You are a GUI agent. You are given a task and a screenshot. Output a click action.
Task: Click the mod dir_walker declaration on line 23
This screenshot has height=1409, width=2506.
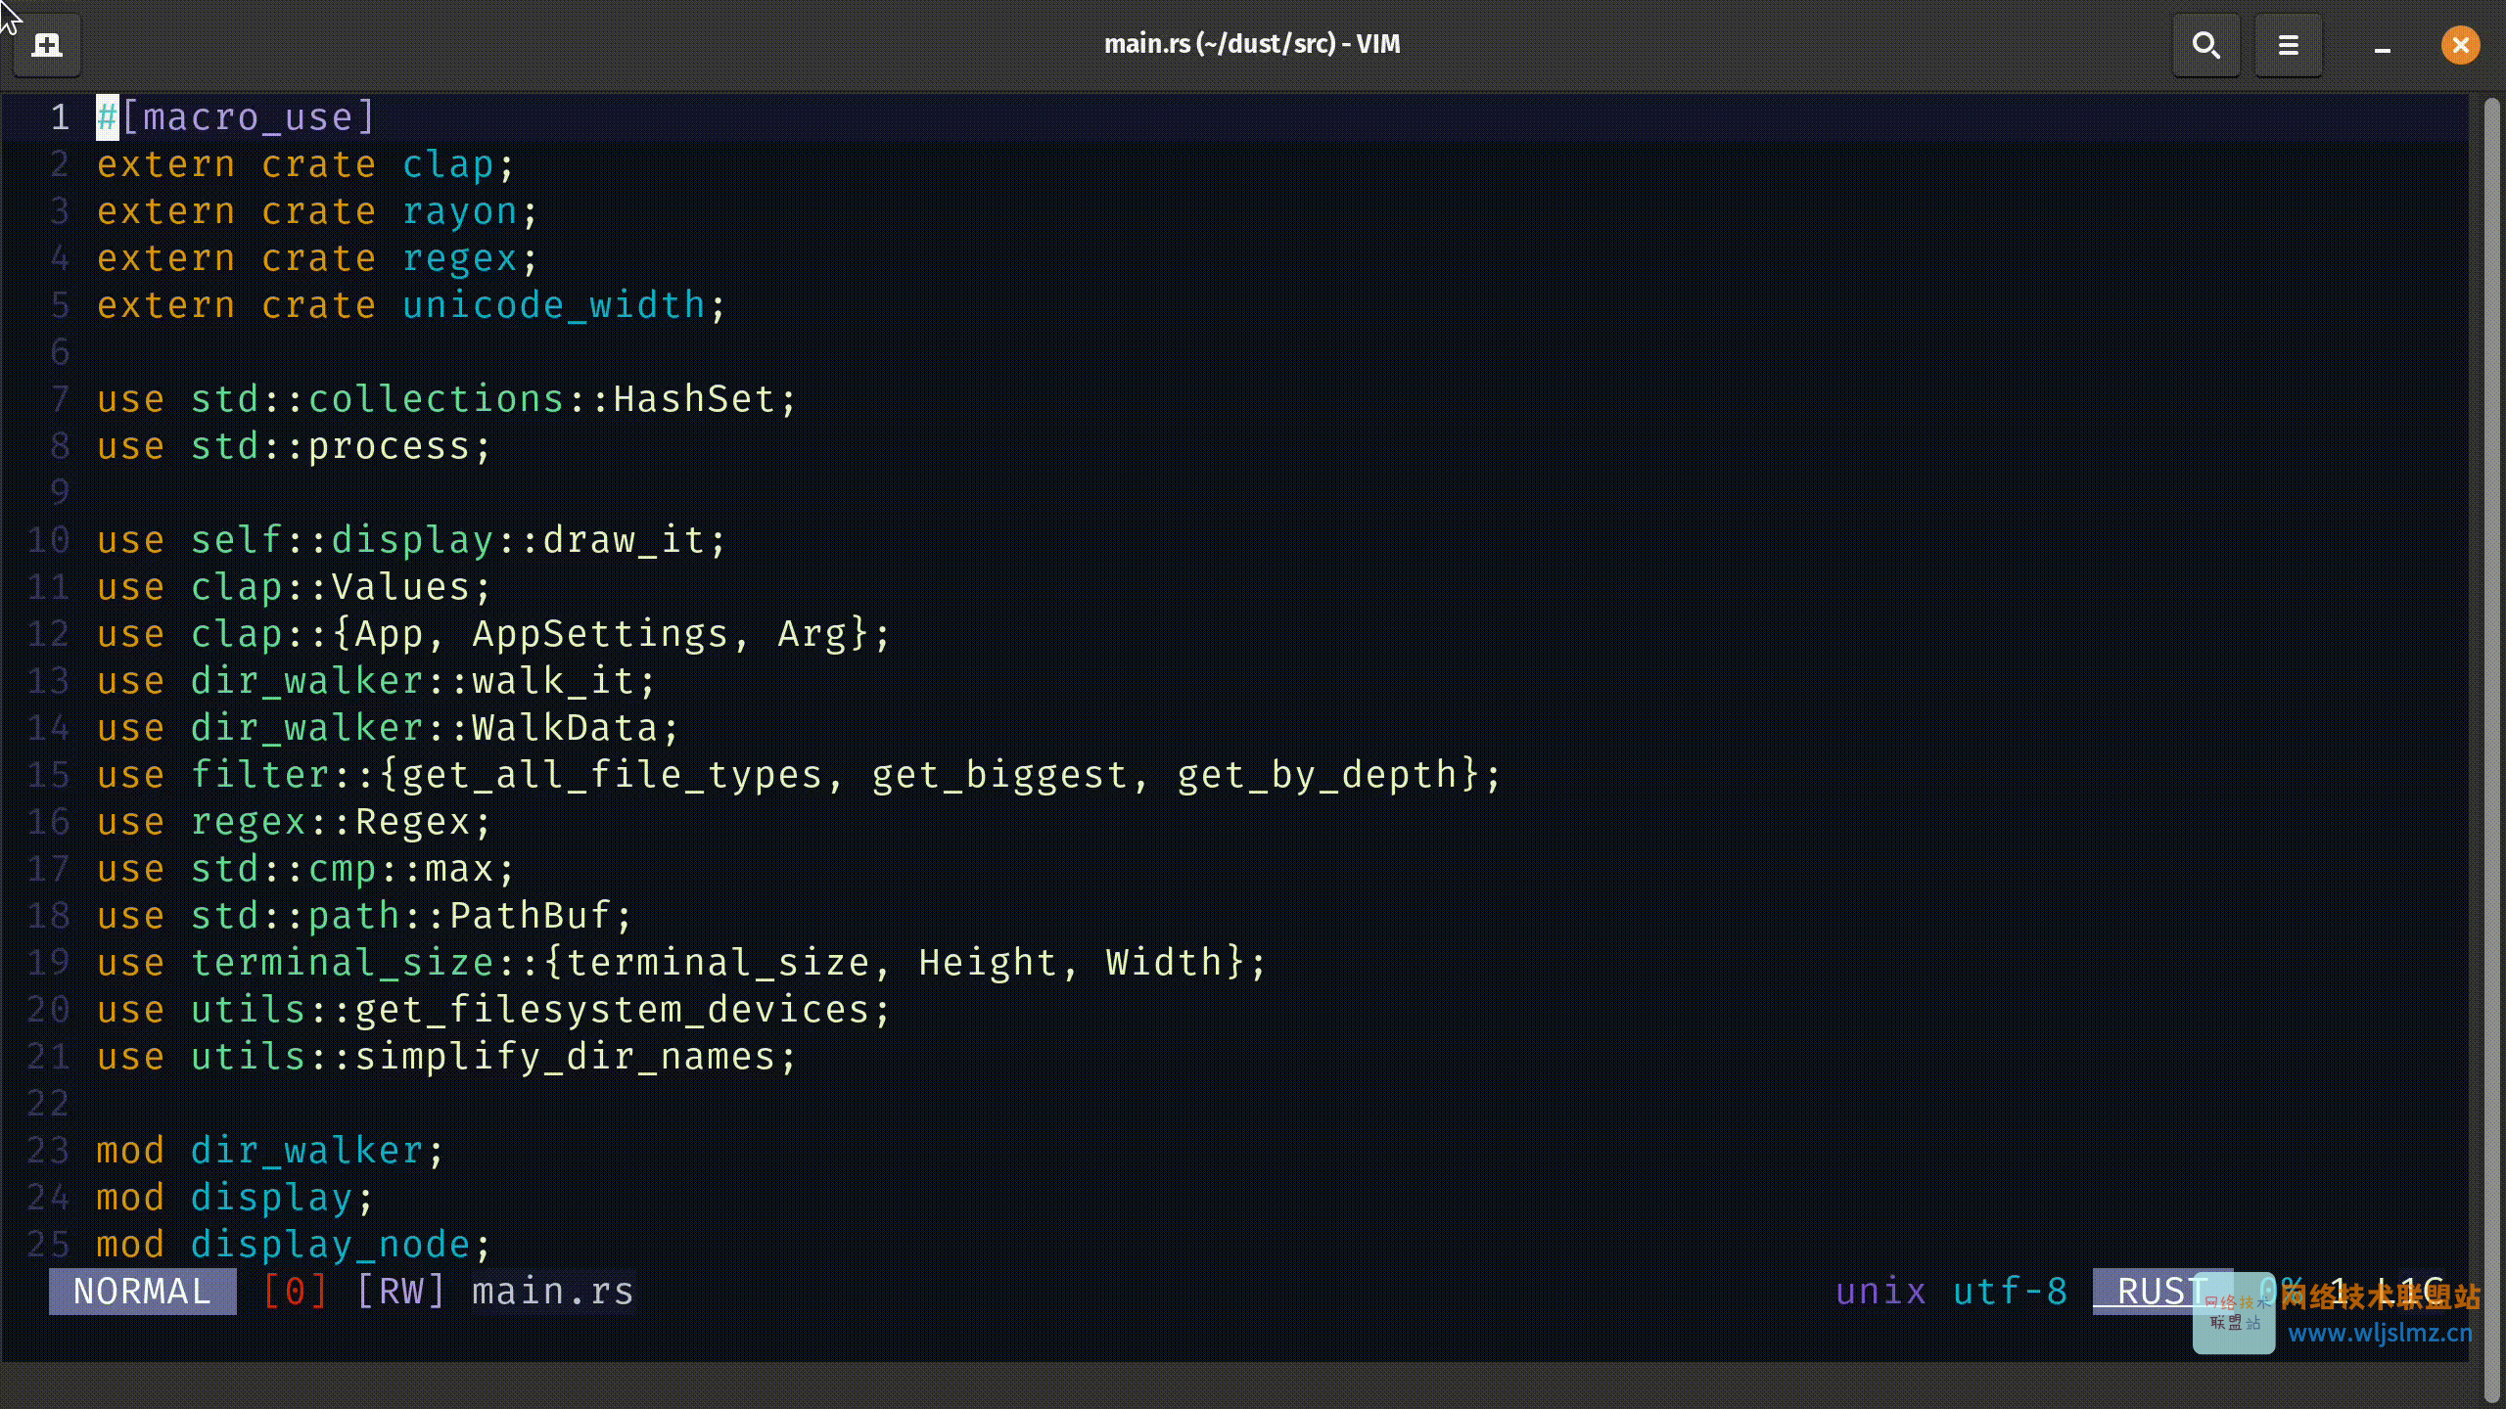269,1150
